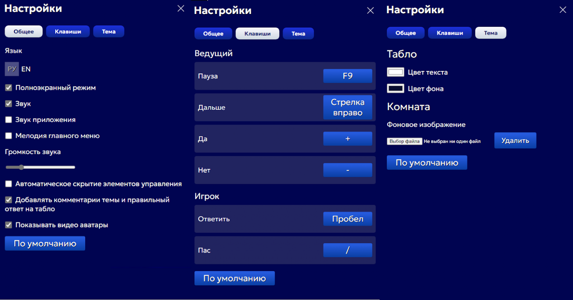Viewport: 573px width, 300px height.
Task: Rebind the Нет key shown as minus
Action: pos(347,170)
